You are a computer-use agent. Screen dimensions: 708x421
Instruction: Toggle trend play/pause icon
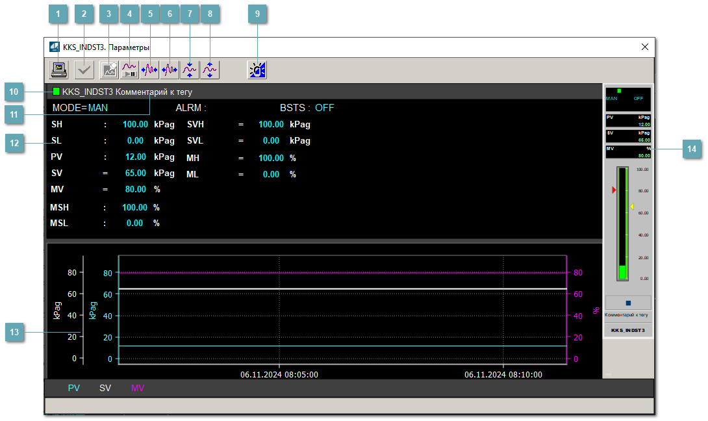click(x=129, y=70)
